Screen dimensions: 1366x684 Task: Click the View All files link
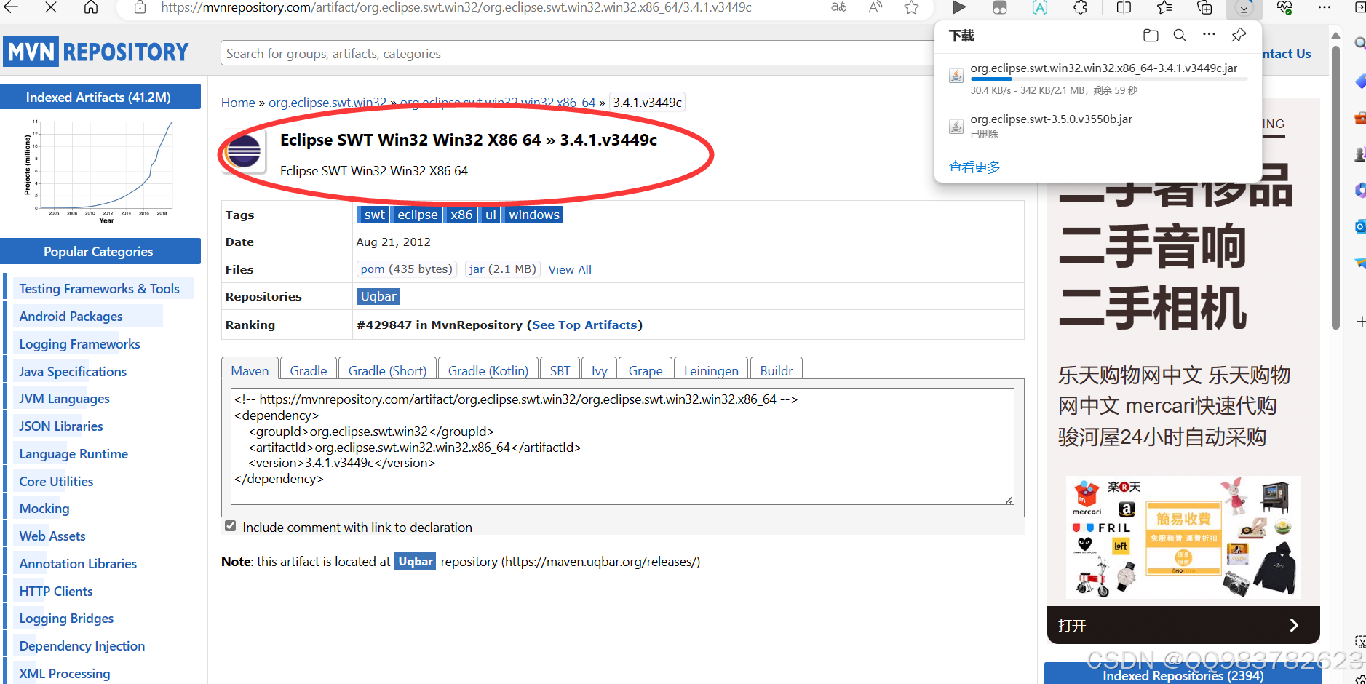[x=570, y=270]
